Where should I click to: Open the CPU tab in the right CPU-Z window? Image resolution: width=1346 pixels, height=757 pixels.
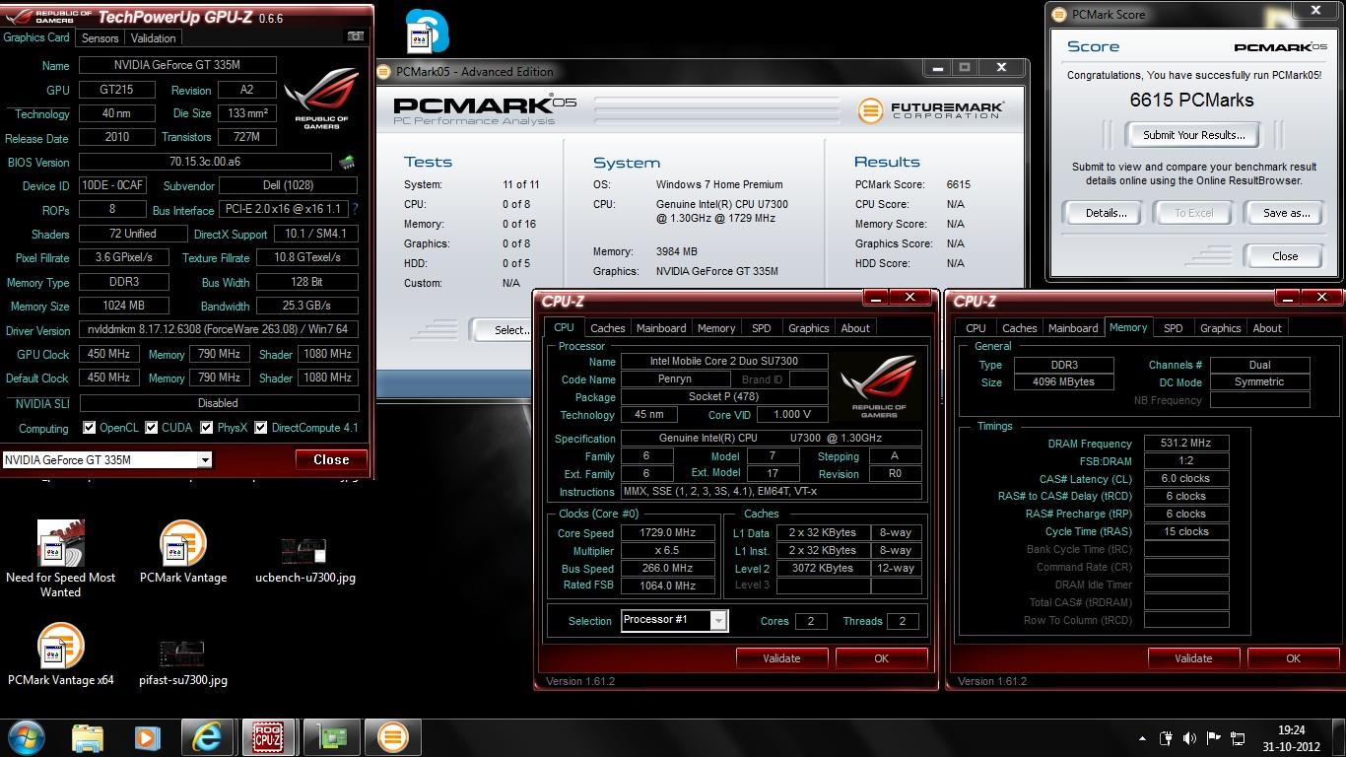(x=976, y=328)
